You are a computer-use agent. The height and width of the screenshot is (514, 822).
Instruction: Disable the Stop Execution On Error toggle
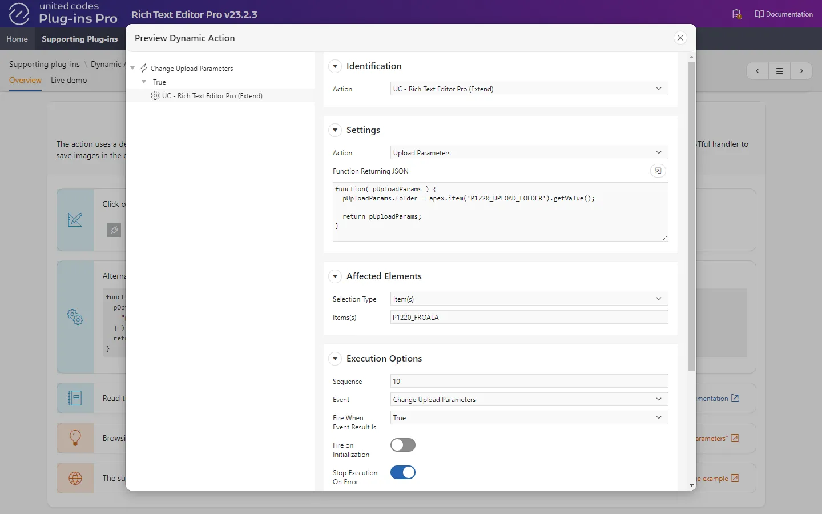point(402,472)
